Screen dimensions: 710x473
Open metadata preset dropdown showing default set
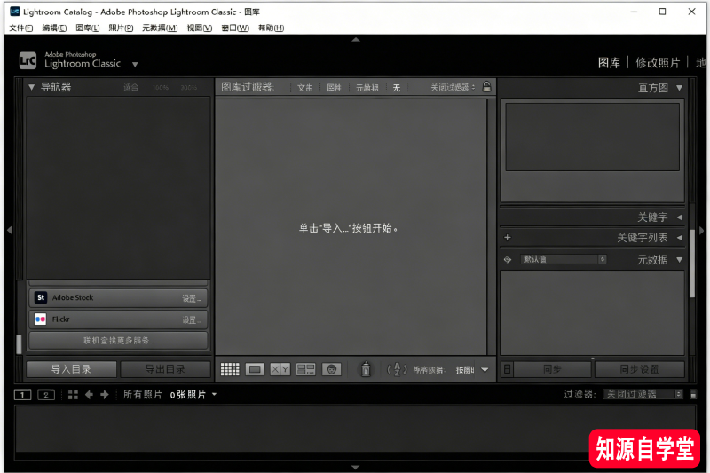coord(564,260)
